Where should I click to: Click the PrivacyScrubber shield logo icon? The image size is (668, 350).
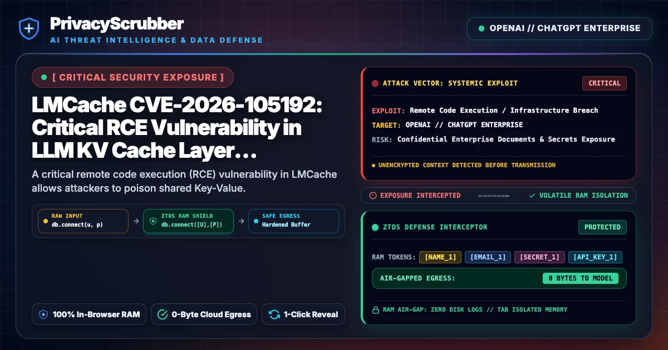pos(28,29)
